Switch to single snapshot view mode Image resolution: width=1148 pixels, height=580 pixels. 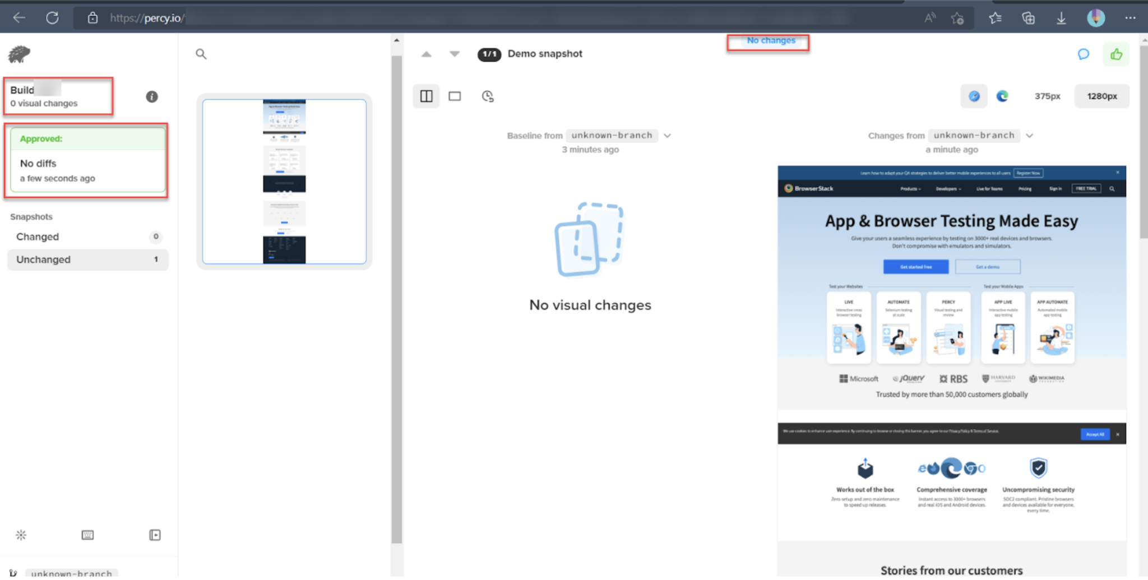point(455,96)
